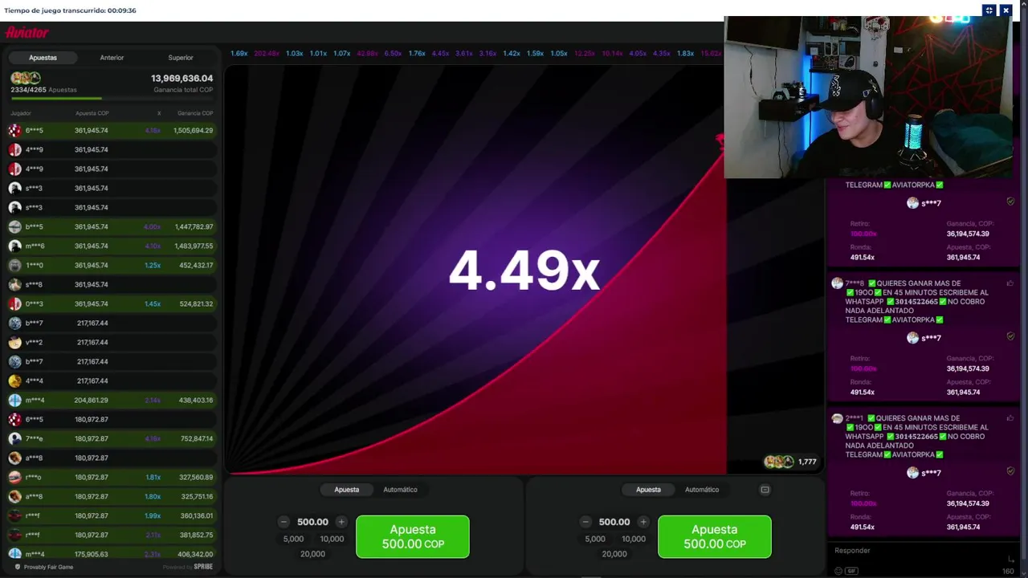Switch to the Apuestas tab
This screenshot has width=1028, height=578.
pyautogui.click(x=43, y=58)
